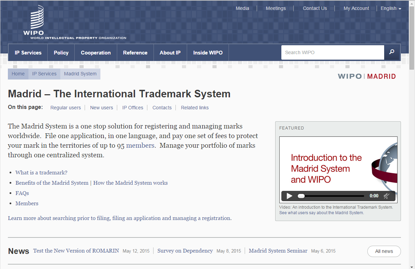Open the Contact Us link
The image size is (415, 269).
(315, 8)
